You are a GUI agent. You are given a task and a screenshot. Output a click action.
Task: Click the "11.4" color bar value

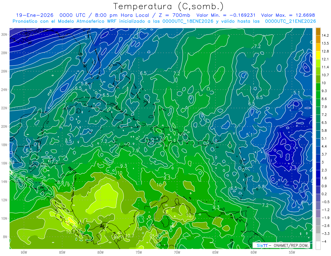point(325,67)
